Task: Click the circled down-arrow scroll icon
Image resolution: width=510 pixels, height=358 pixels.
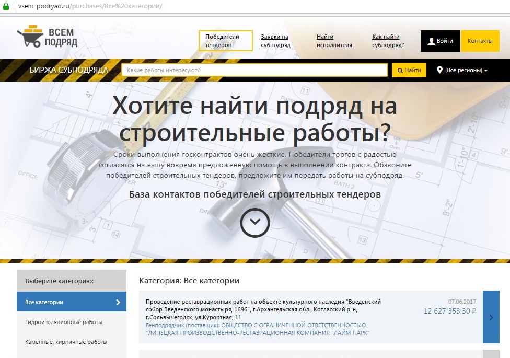Action: pos(254,222)
